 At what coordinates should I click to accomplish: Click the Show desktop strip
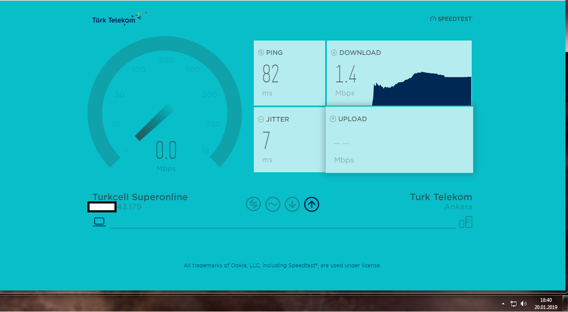[x=565, y=303]
